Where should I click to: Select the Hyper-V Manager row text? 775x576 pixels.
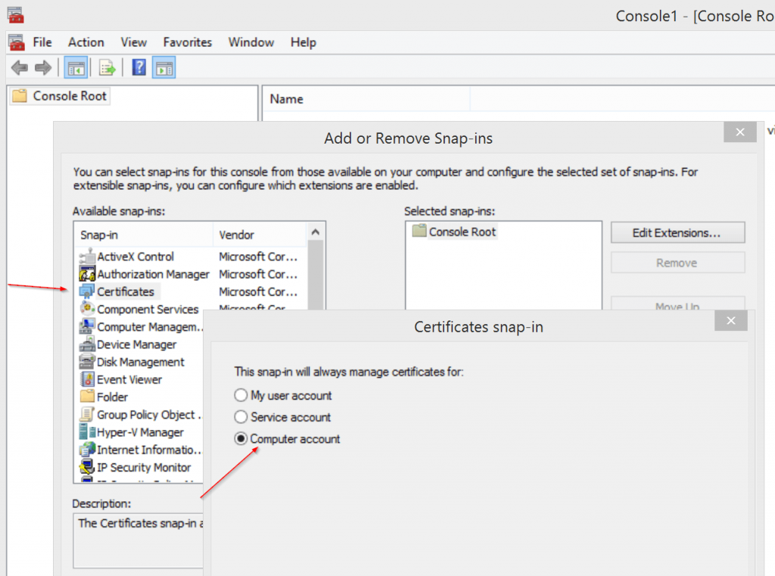tap(140, 432)
